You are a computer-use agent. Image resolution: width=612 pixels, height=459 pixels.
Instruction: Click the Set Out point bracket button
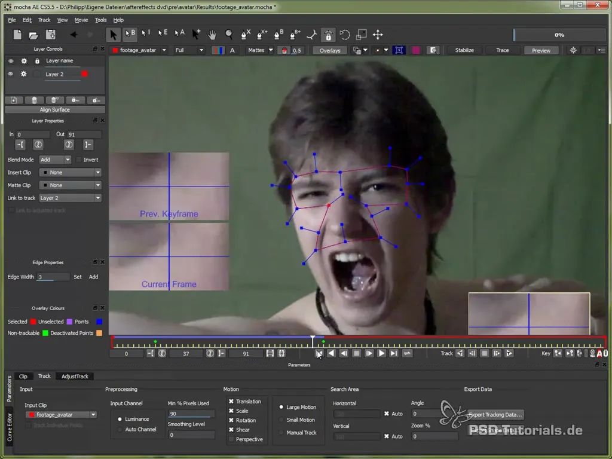(88, 145)
